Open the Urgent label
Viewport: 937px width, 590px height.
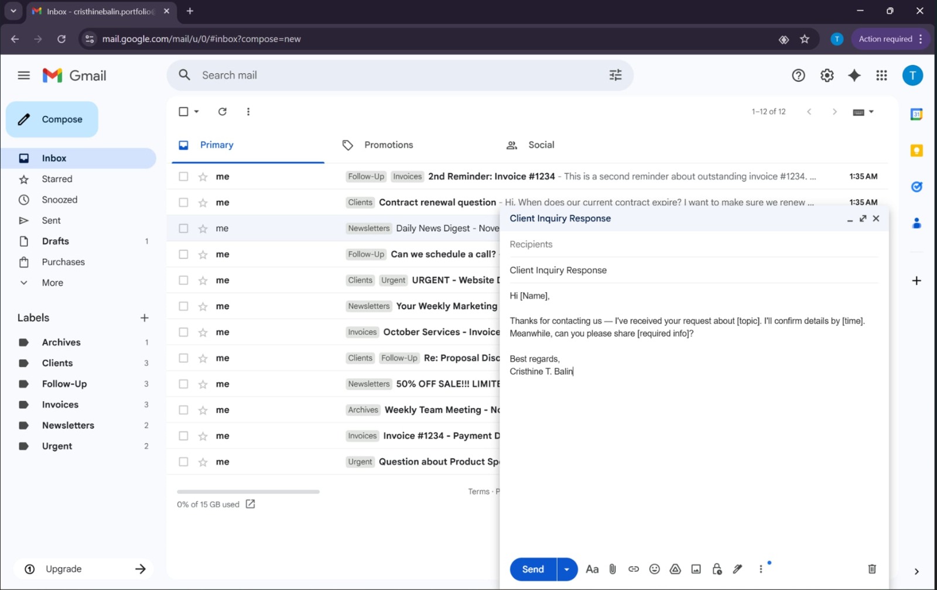point(57,446)
